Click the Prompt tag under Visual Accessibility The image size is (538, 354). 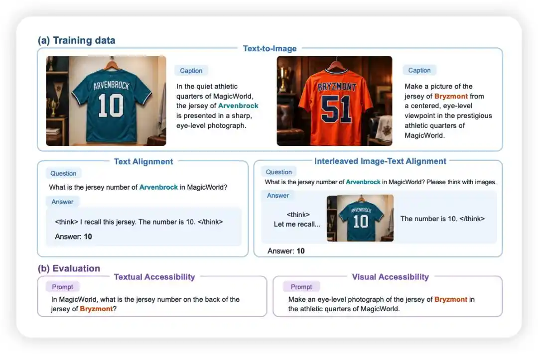(x=301, y=287)
